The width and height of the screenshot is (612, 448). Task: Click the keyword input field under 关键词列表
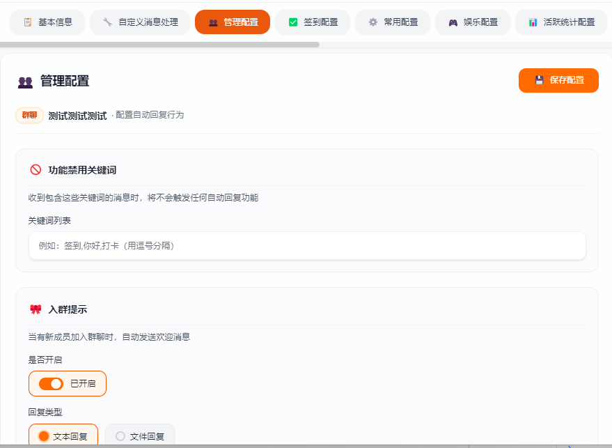point(306,245)
